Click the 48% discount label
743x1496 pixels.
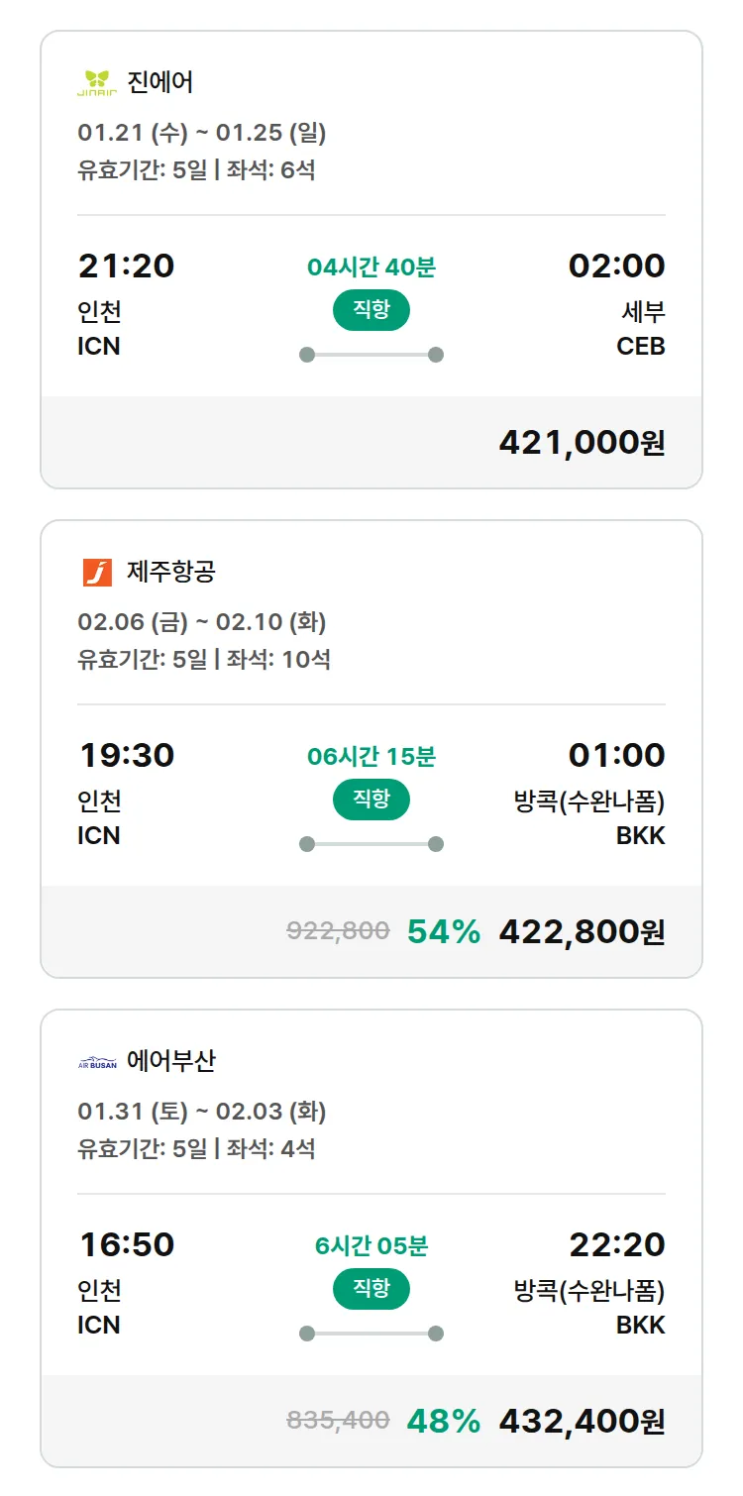click(443, 1421)
